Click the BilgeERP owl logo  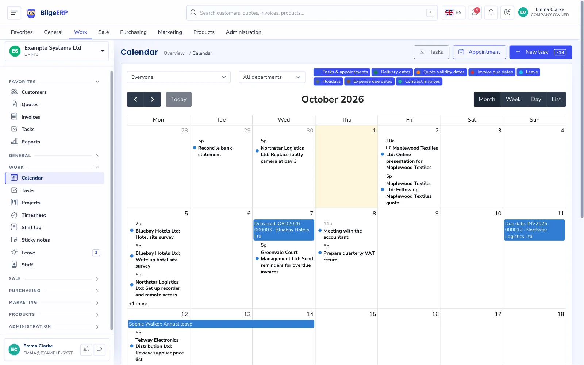[x=31, y=13]
